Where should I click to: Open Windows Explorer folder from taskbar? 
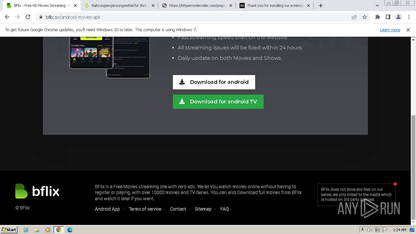pyautogui.click(x=37, y=230)
